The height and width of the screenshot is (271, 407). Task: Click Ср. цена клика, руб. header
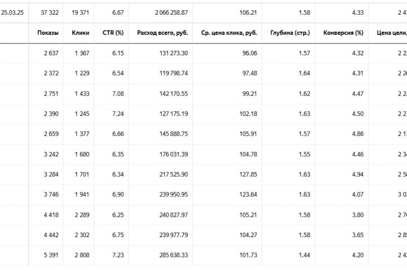[229, 33]
